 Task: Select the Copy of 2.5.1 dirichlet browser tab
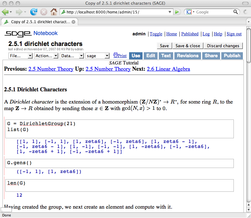coord(39,22)
